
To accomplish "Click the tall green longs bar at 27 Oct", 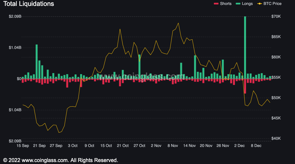I will coord(139,67).
